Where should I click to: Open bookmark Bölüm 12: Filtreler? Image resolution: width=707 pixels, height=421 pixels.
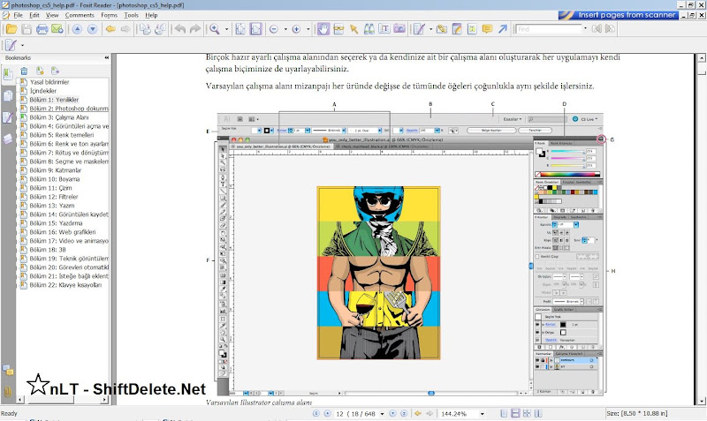click(54, 197)
